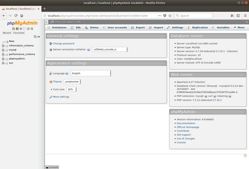Open the Replication tab
This screenshot has width=249, height=169.
pos(198,27)
